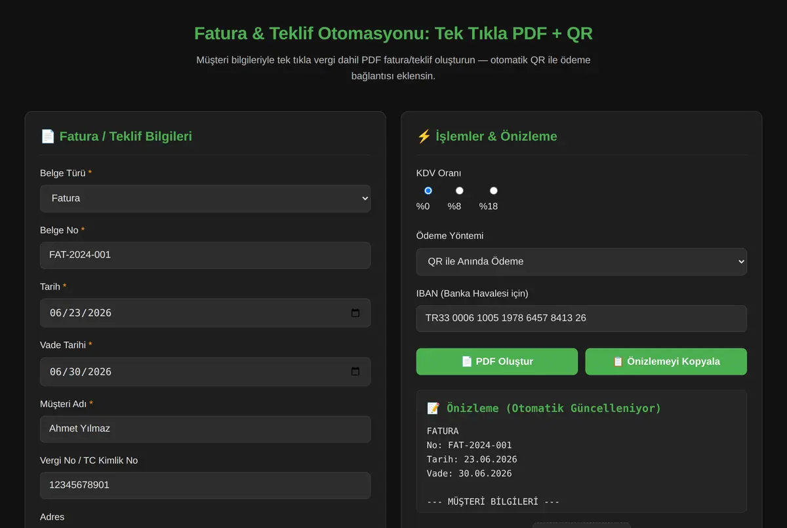Click the Önizlemeyi Kopyala button
This screenshot has height=528, width=787.
[x=666, y=362]
